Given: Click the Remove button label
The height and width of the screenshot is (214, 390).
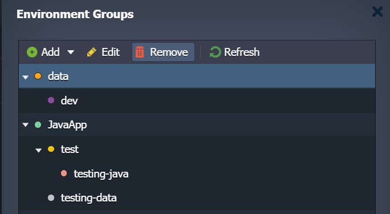Looking at the screenshot, I should click(169, 53).
